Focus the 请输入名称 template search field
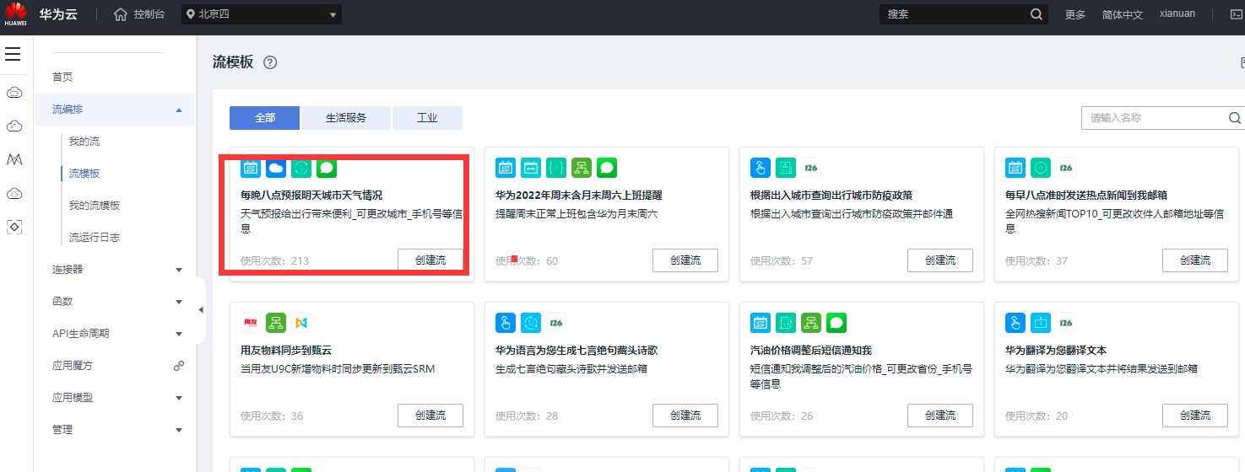 [1154, 118]
